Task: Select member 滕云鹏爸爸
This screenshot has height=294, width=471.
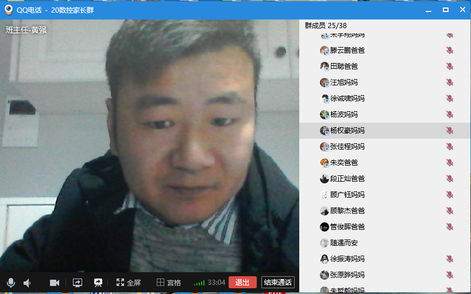Action: point(385,50)
